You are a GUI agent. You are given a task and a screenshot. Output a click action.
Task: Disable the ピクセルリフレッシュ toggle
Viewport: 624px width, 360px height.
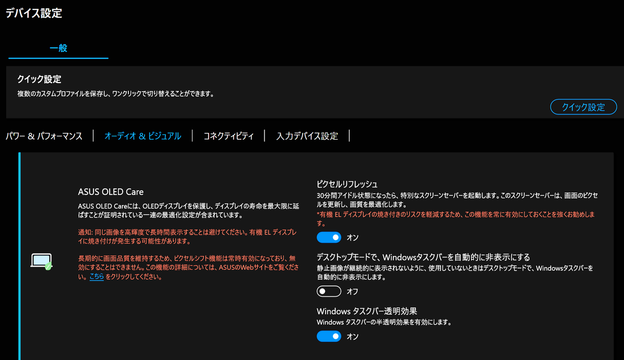(329, 237)
